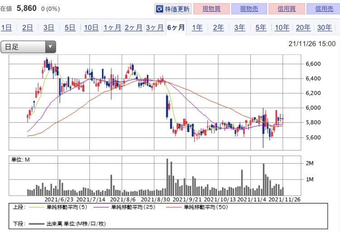Click the 5,860 current price value
The image size is (340, 232).
pos(26,9)
